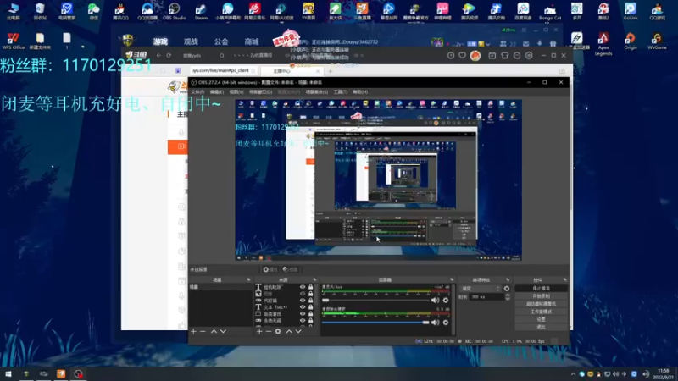Open the WeGame desktop shortcut

[x=657, y=41]
